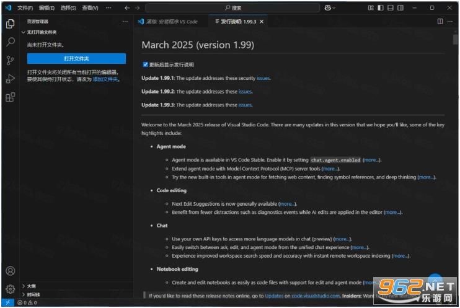Open the 编辑(E) menu
The height and width of the screenshot is (308, 460).
point(46,8)
